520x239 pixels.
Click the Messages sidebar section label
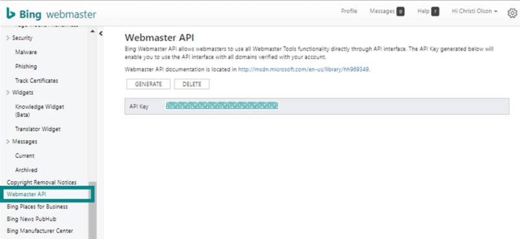click(25, 142)
